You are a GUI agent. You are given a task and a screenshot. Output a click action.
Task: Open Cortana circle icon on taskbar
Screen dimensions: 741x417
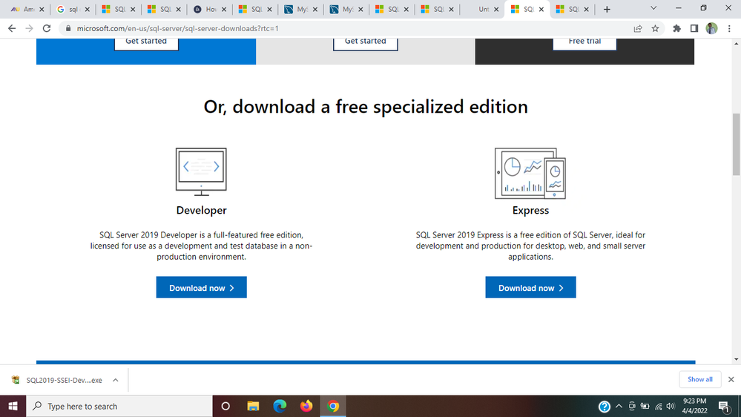[x=225, y=406]
